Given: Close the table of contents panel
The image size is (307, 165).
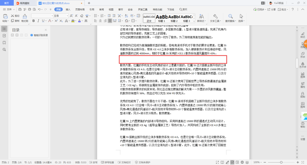Looking at the screenshot, I should coord(46,30).
